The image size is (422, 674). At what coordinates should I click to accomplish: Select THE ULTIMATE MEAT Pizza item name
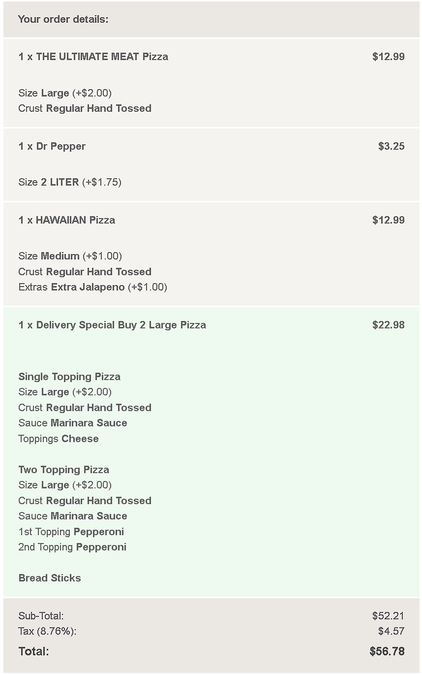[93, 57]
